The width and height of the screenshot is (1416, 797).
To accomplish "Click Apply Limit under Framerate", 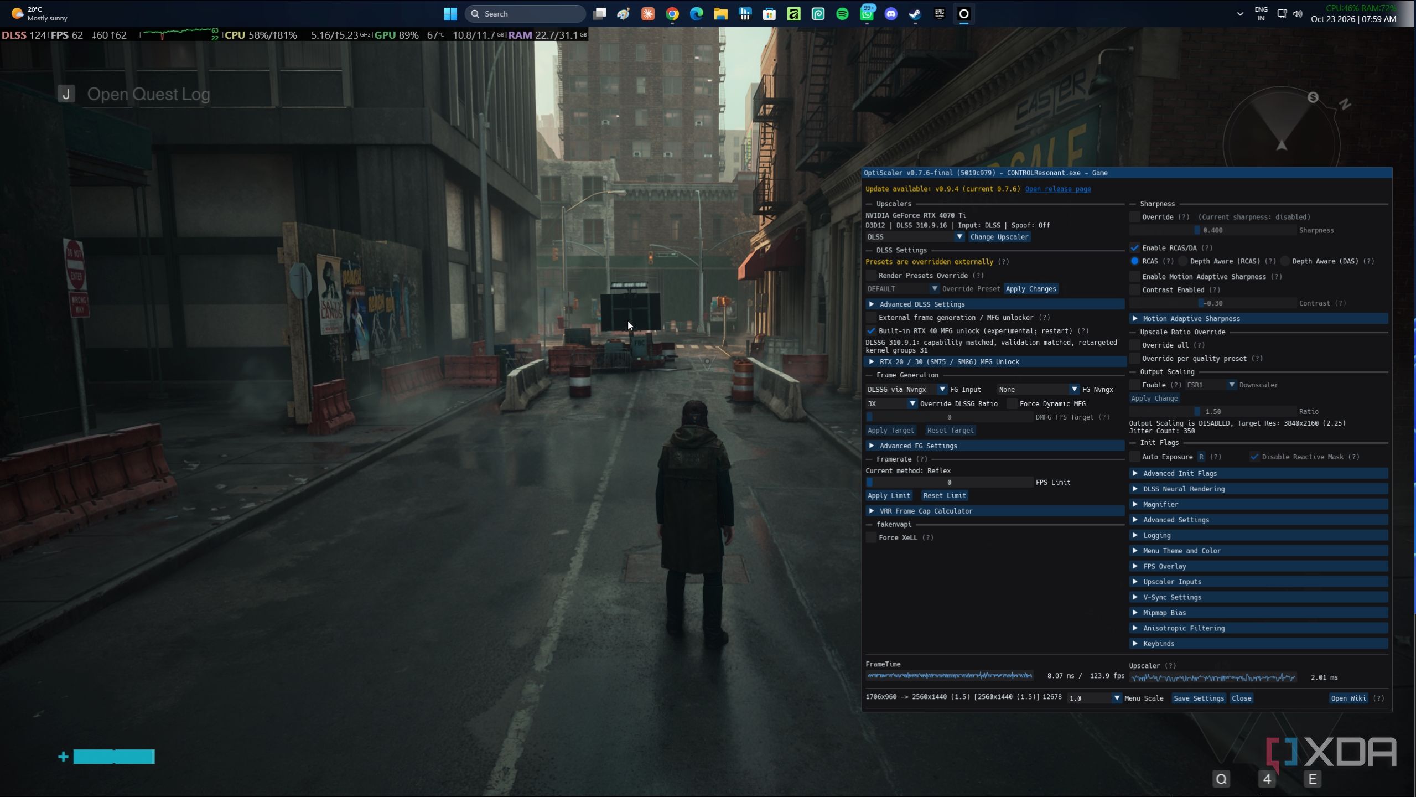I will 889,496.
